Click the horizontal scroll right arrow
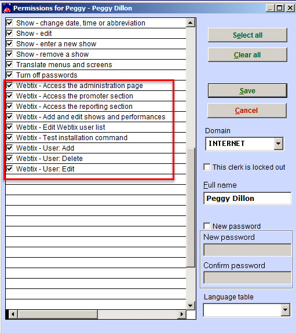The height and width of the screenshot is (333, 296). 182,314
